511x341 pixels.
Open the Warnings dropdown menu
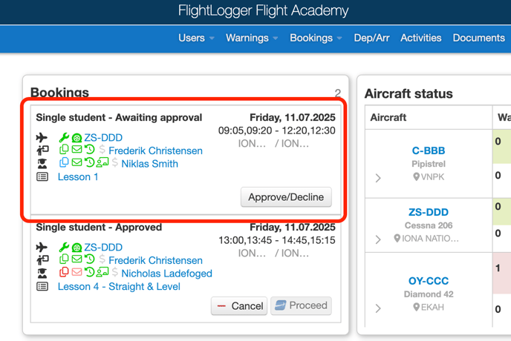click(252, 38)
